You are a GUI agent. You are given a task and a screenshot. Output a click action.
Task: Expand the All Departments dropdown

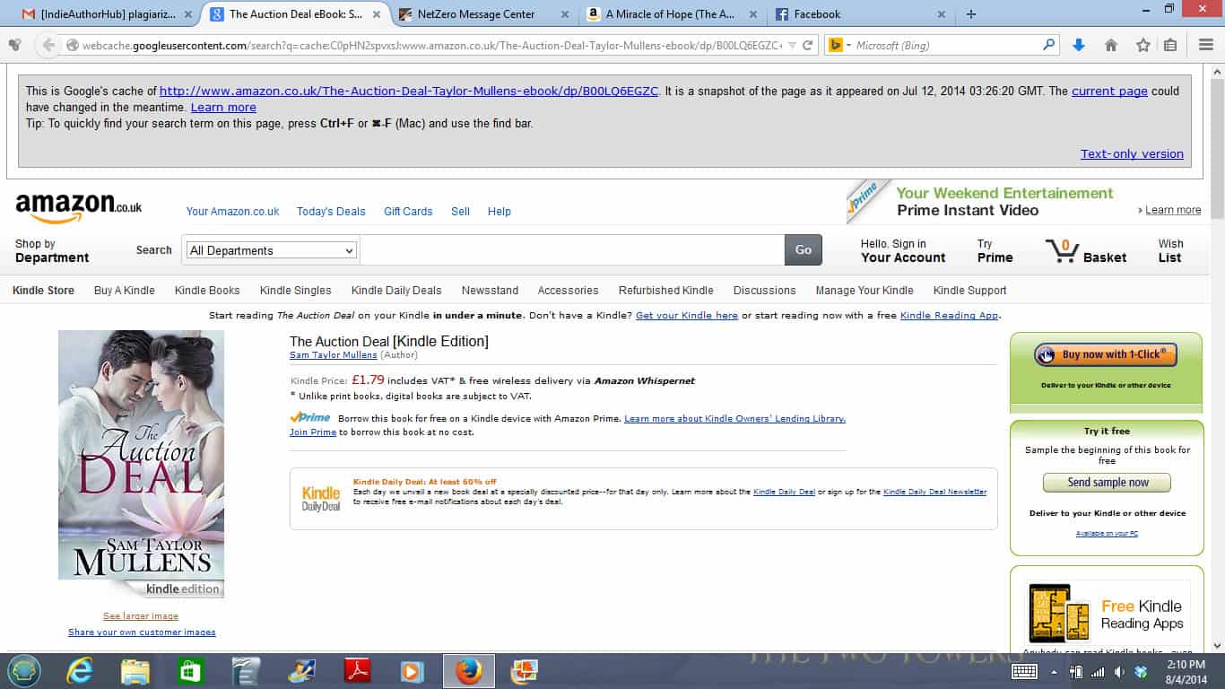[x=271, y=250]
